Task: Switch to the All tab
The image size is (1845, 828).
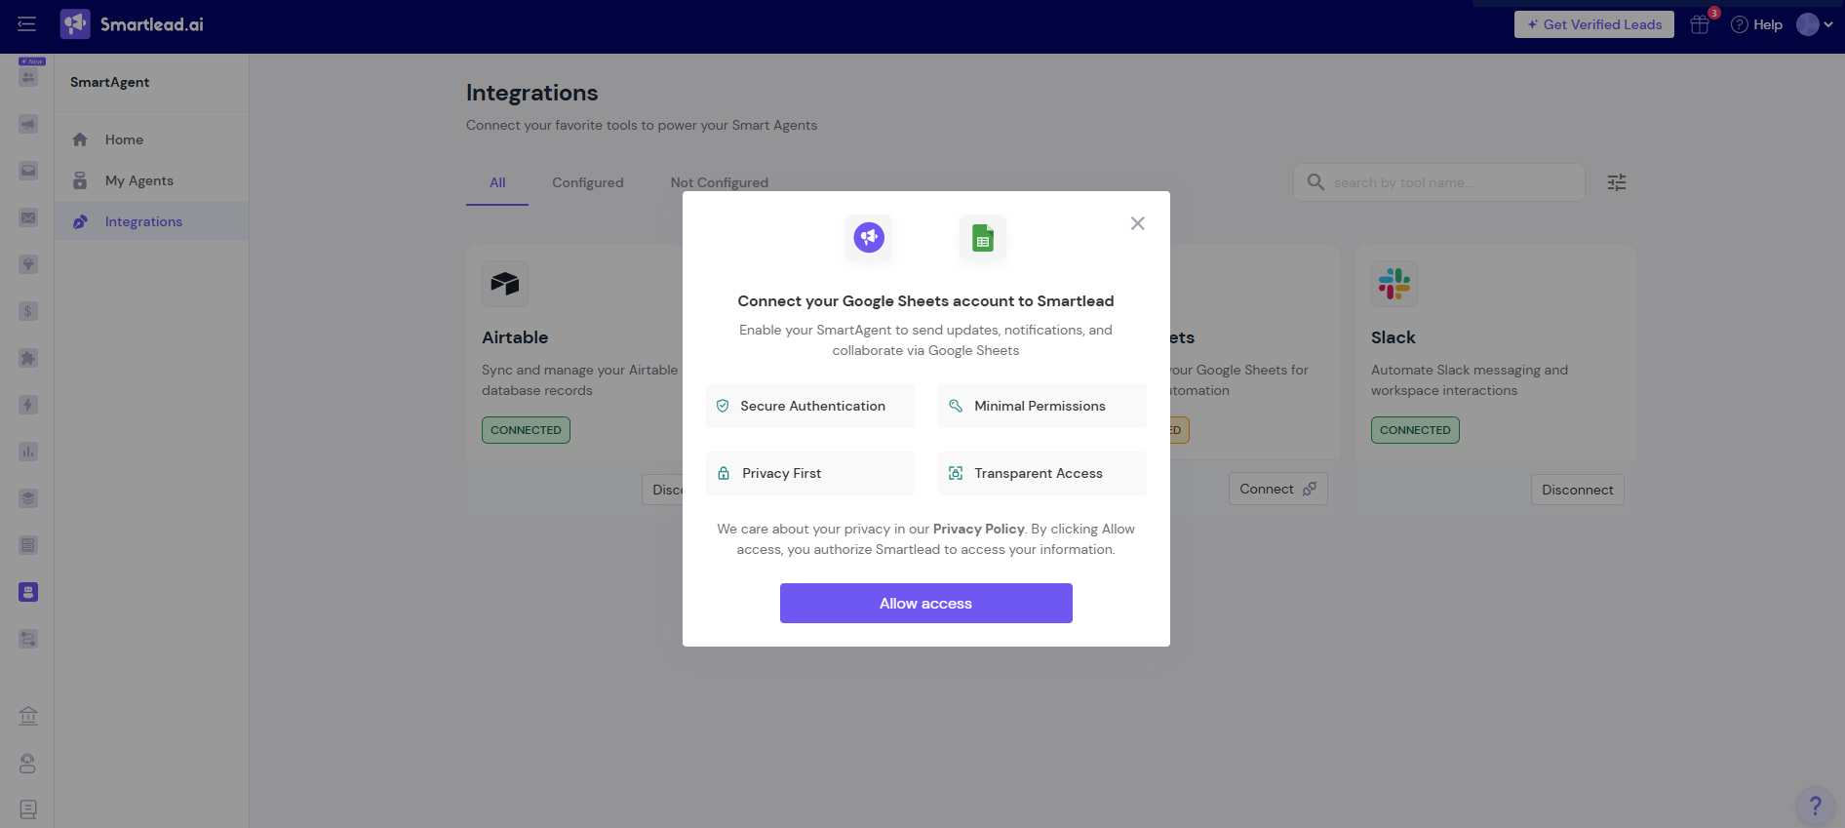Action: 497,182
